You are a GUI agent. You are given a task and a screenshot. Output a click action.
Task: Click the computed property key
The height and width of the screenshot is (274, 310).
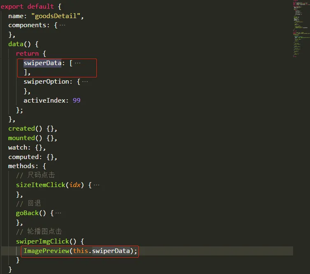click(23, 157)
